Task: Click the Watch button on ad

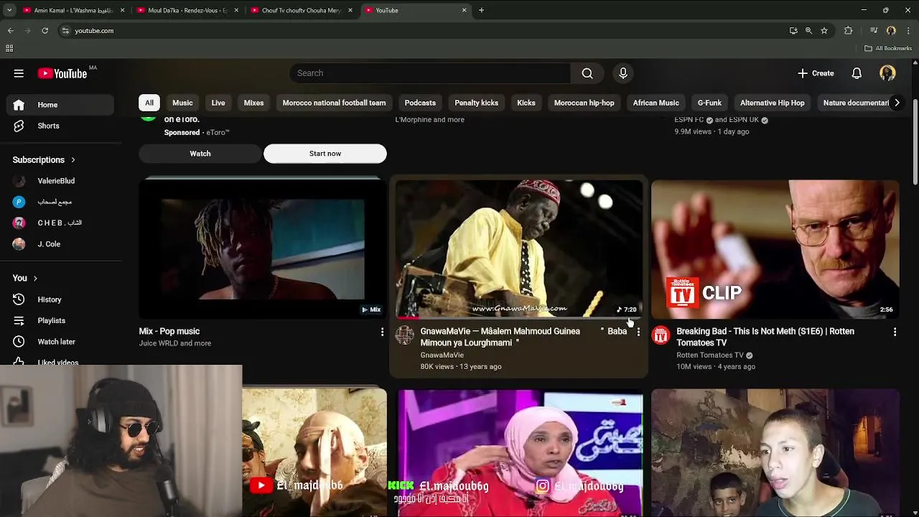Action: point(200,154)
